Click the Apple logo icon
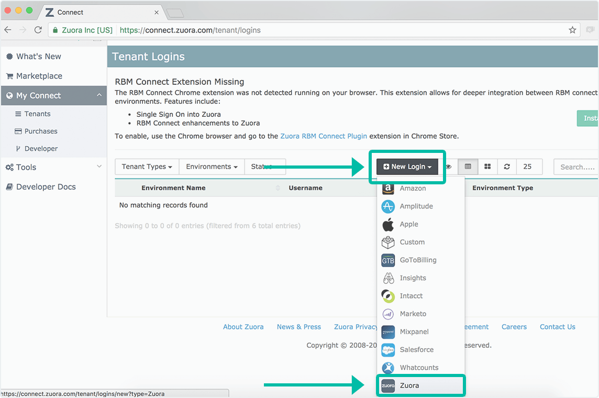Screen dimensions: 599x398 click(388, 224)
